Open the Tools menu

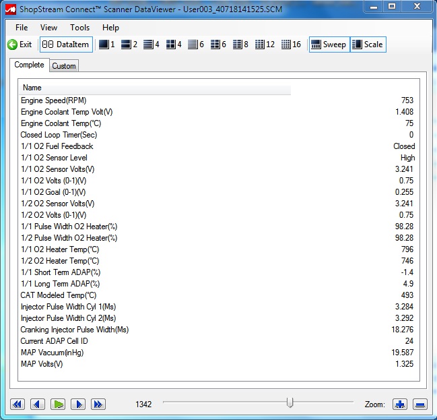[79, 28]
